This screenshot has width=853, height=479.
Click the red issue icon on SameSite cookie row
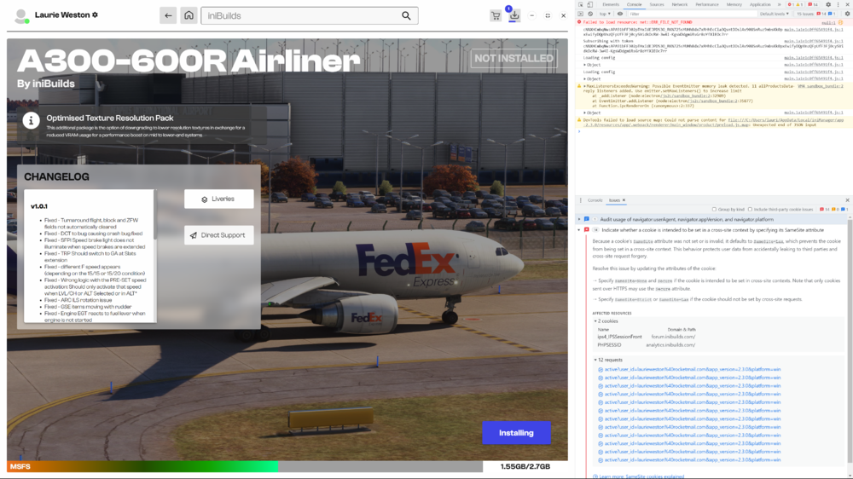pos(587,230)
